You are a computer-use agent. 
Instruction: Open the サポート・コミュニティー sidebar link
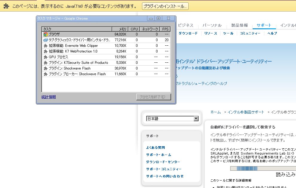click(x=164, y=169)
